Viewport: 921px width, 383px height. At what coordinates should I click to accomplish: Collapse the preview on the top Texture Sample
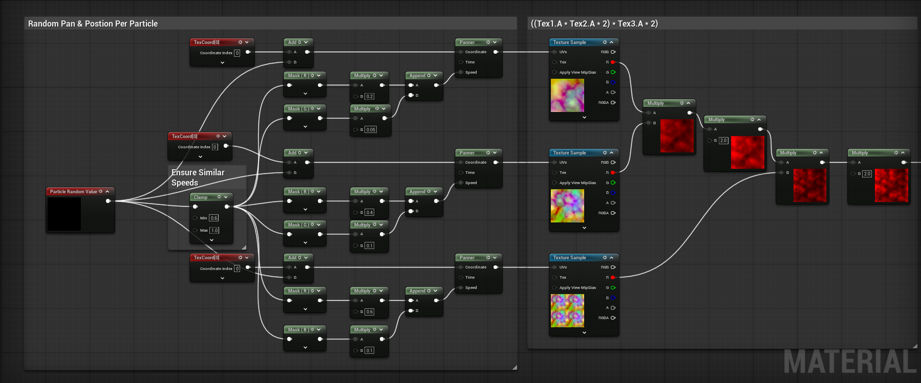point(611,42)
